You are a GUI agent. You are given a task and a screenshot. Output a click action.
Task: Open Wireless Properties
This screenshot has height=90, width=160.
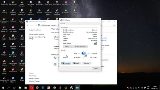(x=80, y=47)
